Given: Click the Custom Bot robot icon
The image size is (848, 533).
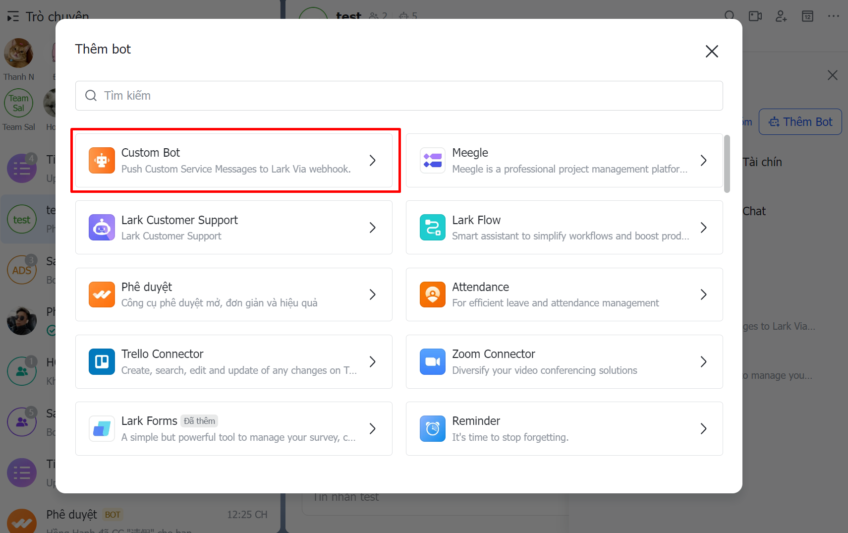Looking at the screenshot, I should (102, 161).
